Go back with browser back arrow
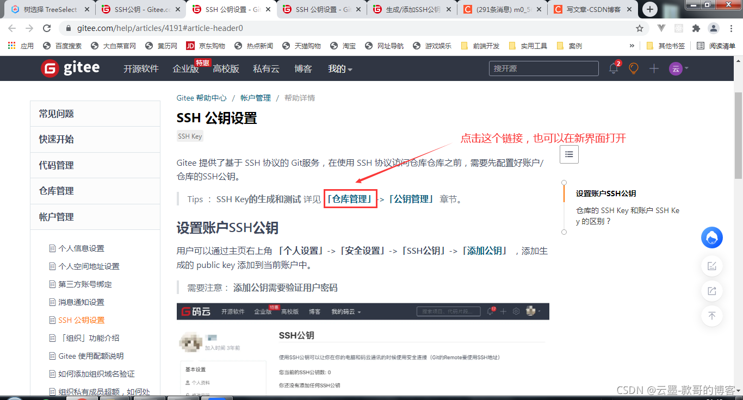 12,28
